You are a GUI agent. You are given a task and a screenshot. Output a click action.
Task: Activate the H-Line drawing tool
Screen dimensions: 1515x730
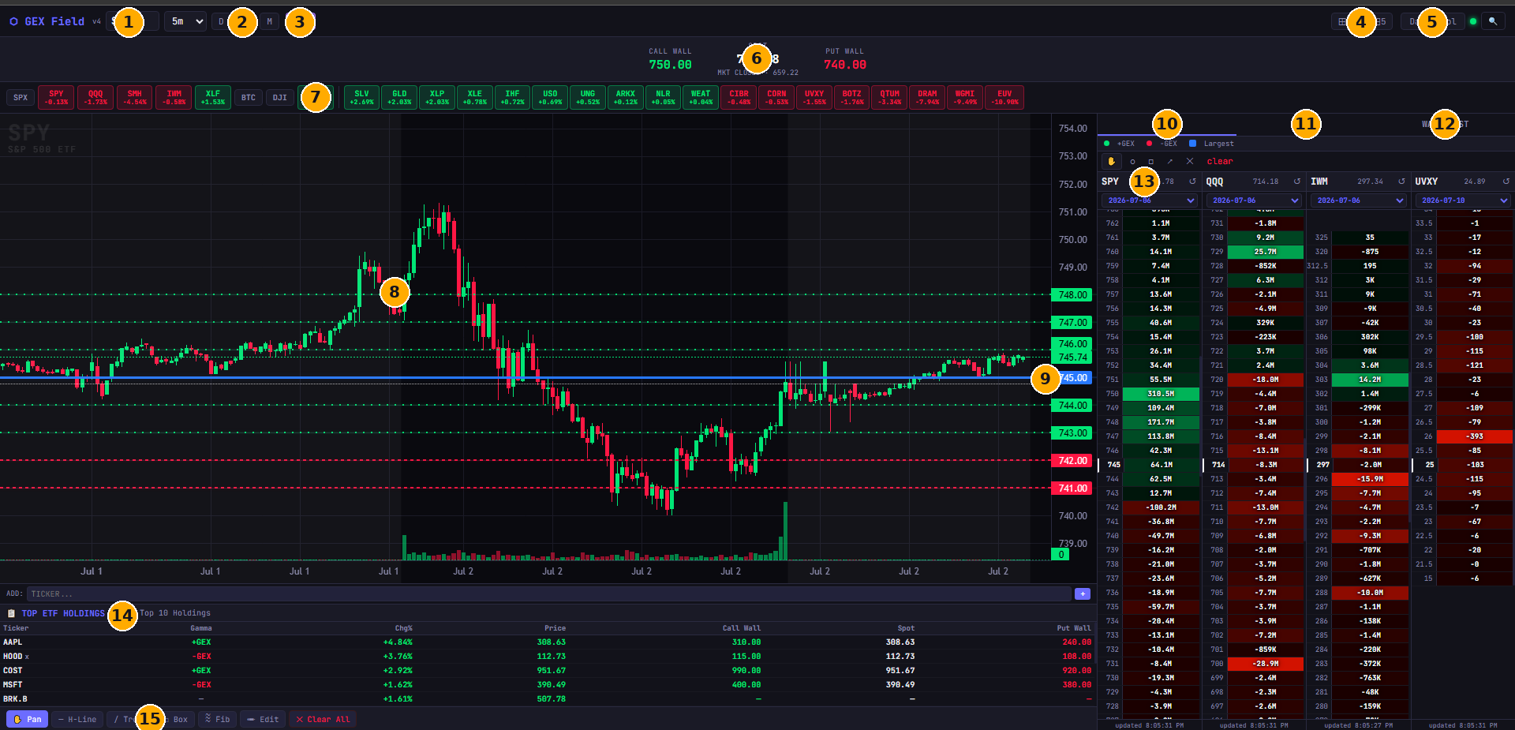click(x=77, y=719)
